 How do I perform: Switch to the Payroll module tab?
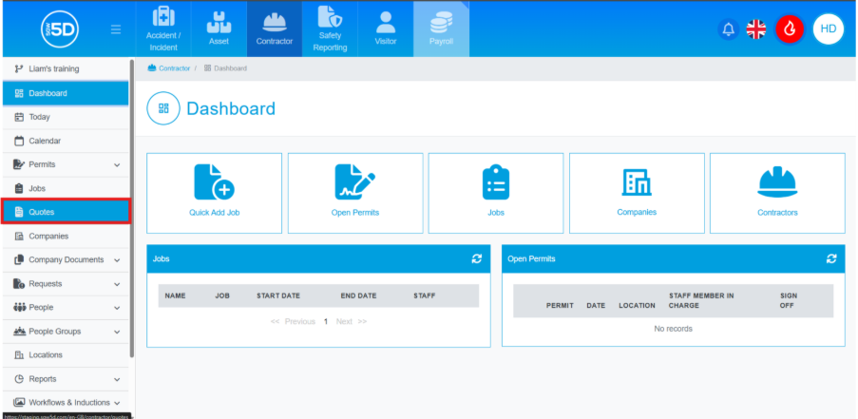tap(440, 29)
